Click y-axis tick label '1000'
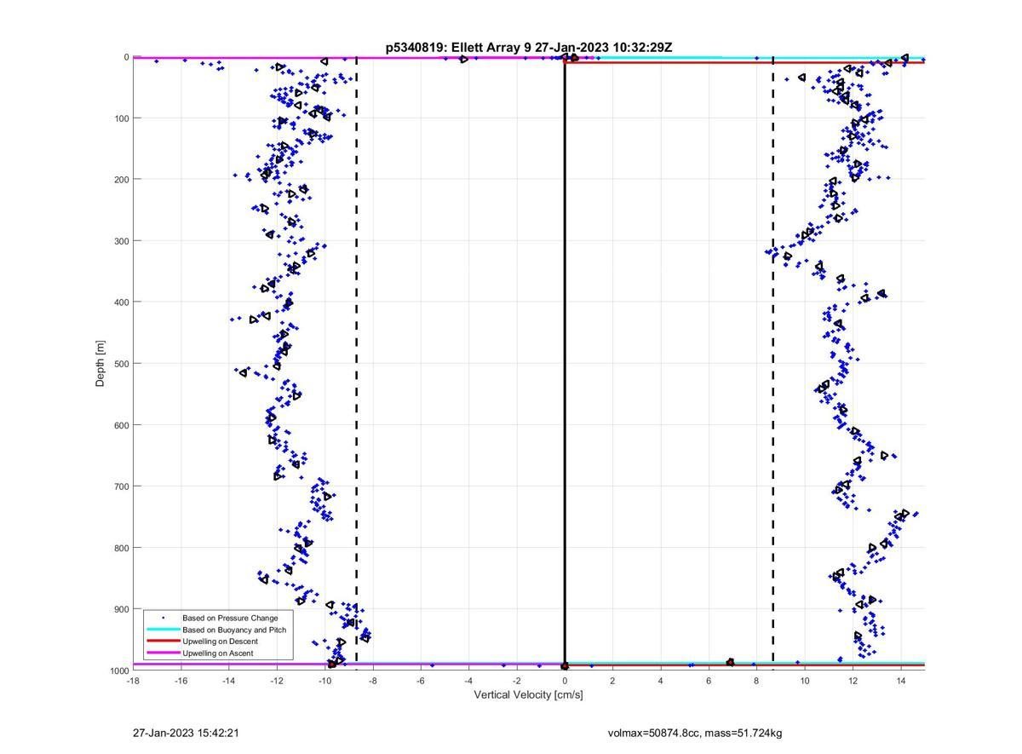This screenshot has height=754, width=1022. tap(118, 671)
